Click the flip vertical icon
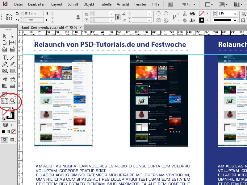 (x=166, y=20)
